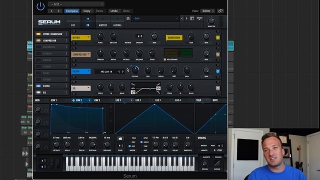This screenshot has width=320, height=180.
Task: Click the MG Low 18 filter type display
Action: (x=106, y=71)
